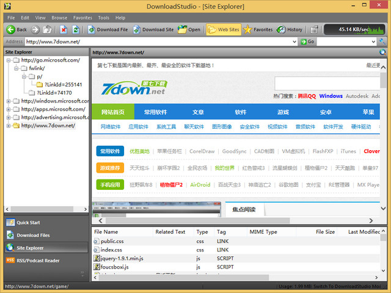The image size is (391, 293).
Task: Open the Tools menu
Action: [103, 18]
